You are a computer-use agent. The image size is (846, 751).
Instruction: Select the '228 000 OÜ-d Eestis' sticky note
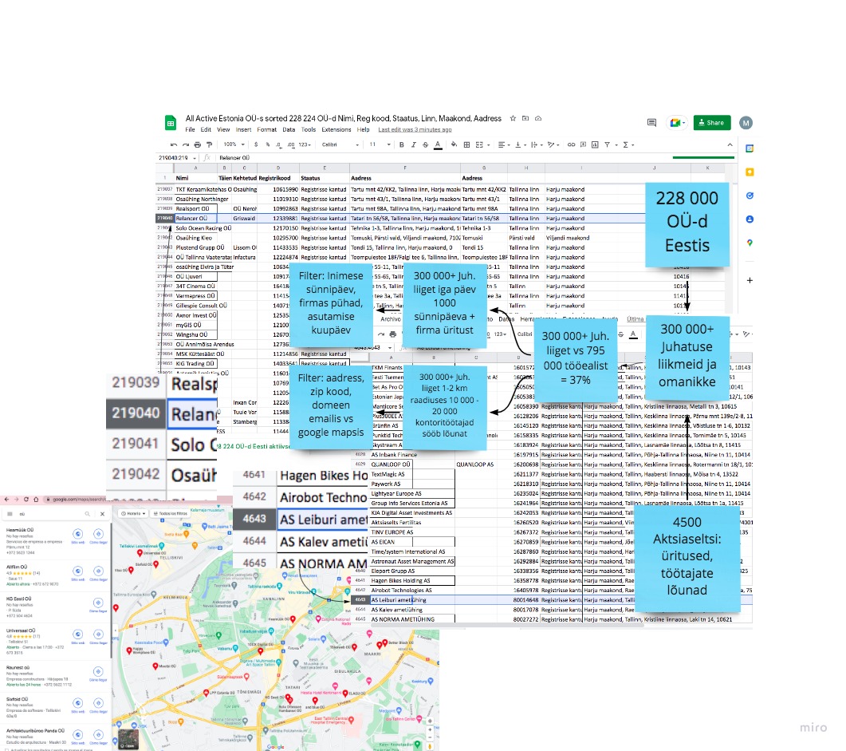687,224
